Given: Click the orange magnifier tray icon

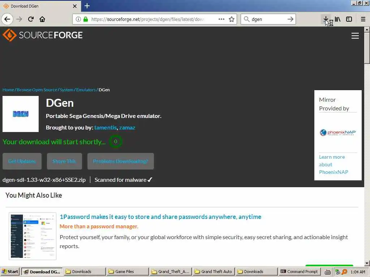Looking at the screenshot, I should coord(344,272).
